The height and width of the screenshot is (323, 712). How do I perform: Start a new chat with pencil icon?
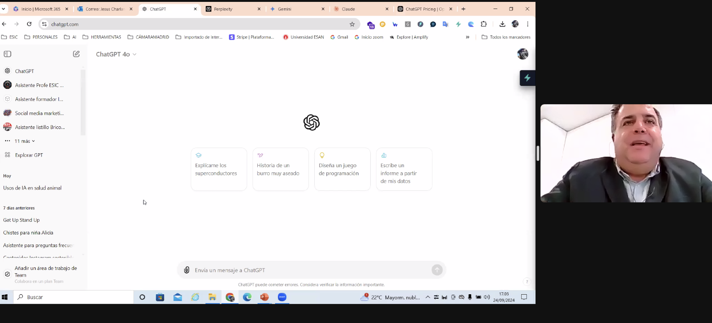[76, 54]
